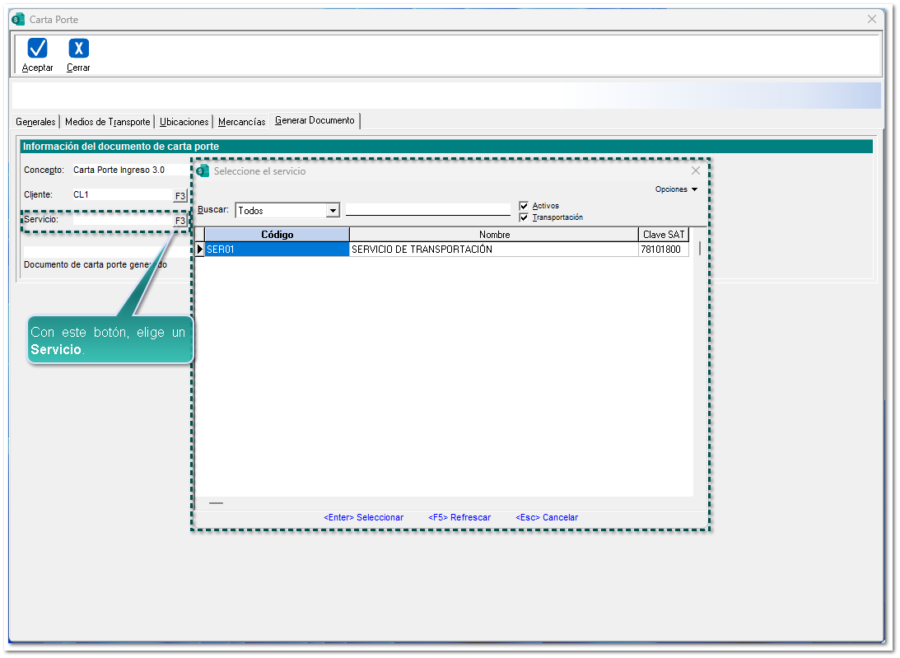Switch to the Generales tab
Image resolution: width=900 pixels, height=658 pixels.
tap(36, 122)
